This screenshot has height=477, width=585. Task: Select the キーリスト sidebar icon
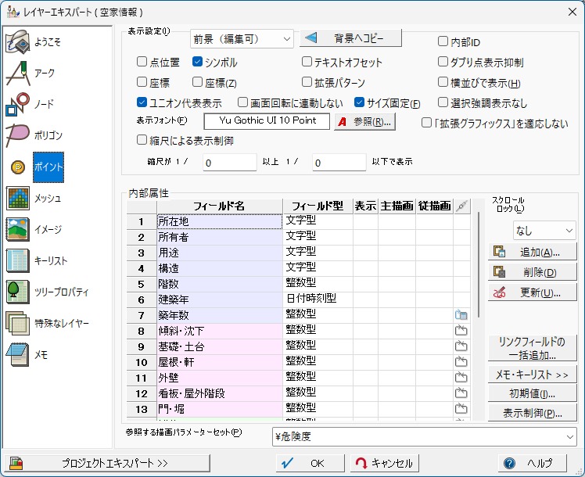click(x=17, y=261)
